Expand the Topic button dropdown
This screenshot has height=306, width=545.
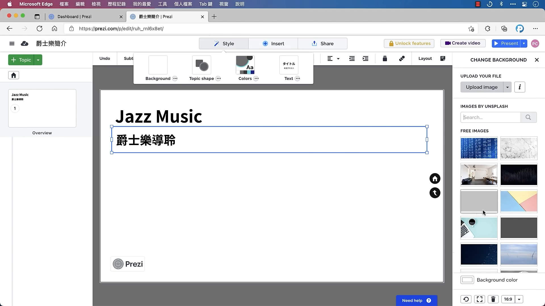point(38,60)
